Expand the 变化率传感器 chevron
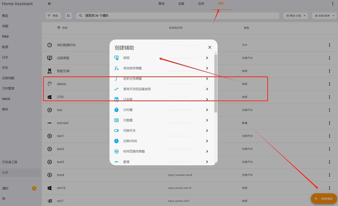The width and height of the screenshot is (338, 206). tap(207, 68)
